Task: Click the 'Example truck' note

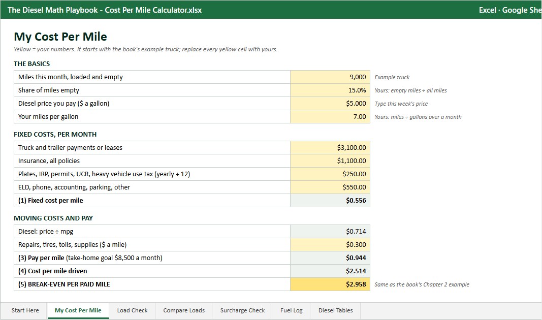Action: (392, 77)
